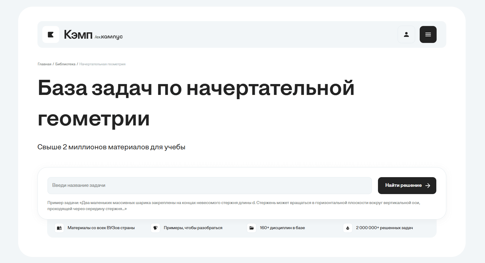The width and height of the screenshot is (485, 263).
Task: Click the book icon for university materials
Action: [x=59, y=228]
